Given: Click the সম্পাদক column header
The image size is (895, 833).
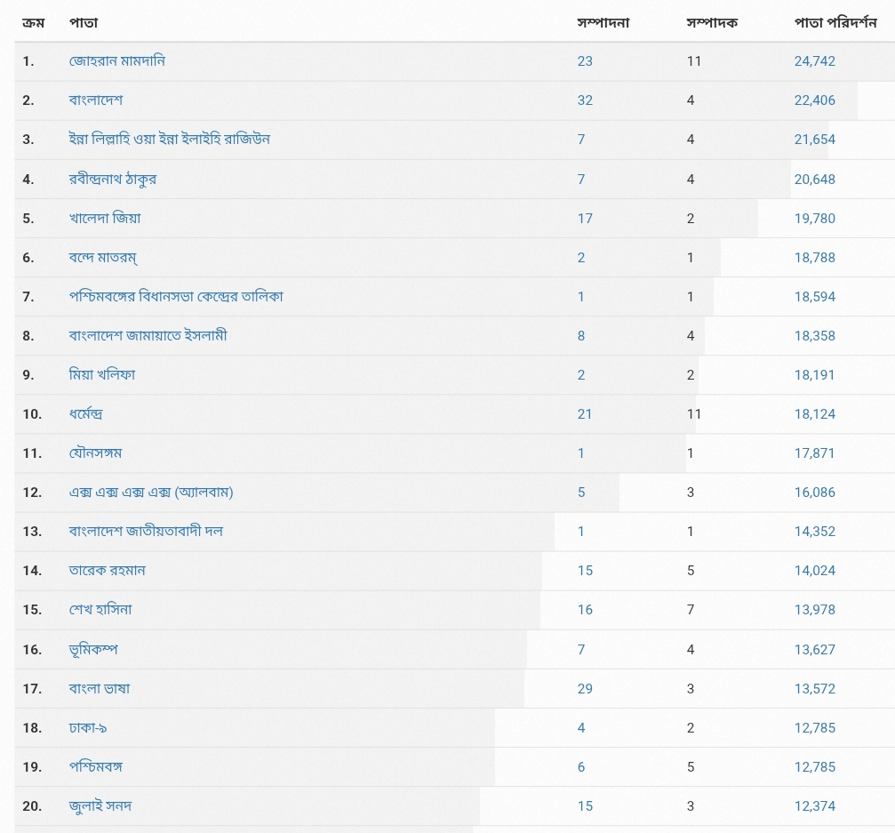Looking at the screenshot, I should [x=711, y=22].
